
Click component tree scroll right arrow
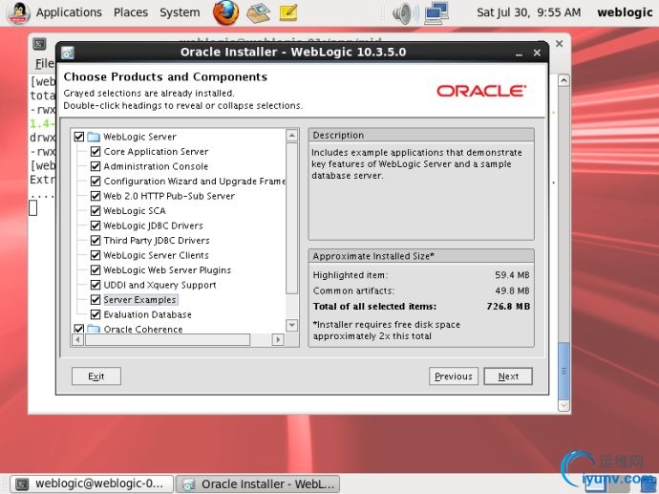(278, 339)
